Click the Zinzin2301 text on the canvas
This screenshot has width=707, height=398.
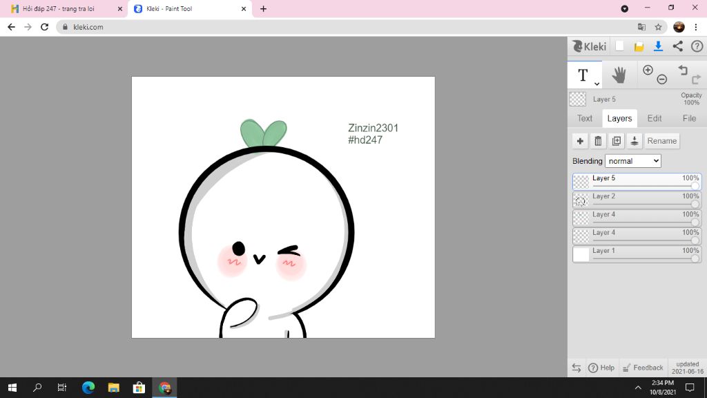374,128
